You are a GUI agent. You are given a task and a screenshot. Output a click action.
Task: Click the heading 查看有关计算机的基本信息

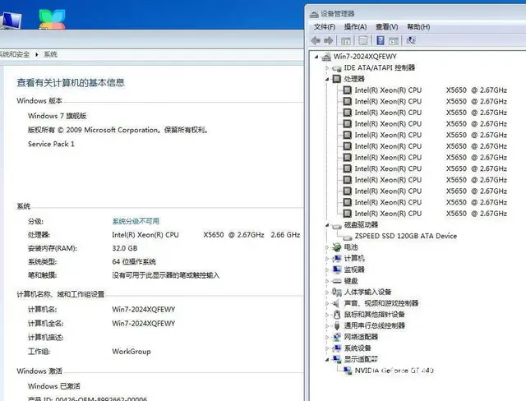tap(71, 83)
